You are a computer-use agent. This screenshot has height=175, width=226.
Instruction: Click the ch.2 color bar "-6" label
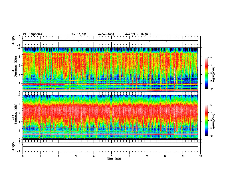(211, 105)
